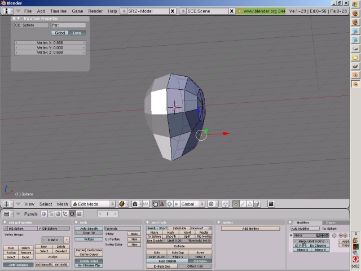Click the proportional editing icon in 3D header
Image resolution: width=361 pixels, height=271 pixels.
212,204
